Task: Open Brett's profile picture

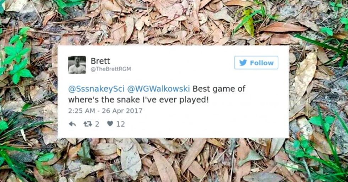Action: pyautogui.click(x=77, y=65)
